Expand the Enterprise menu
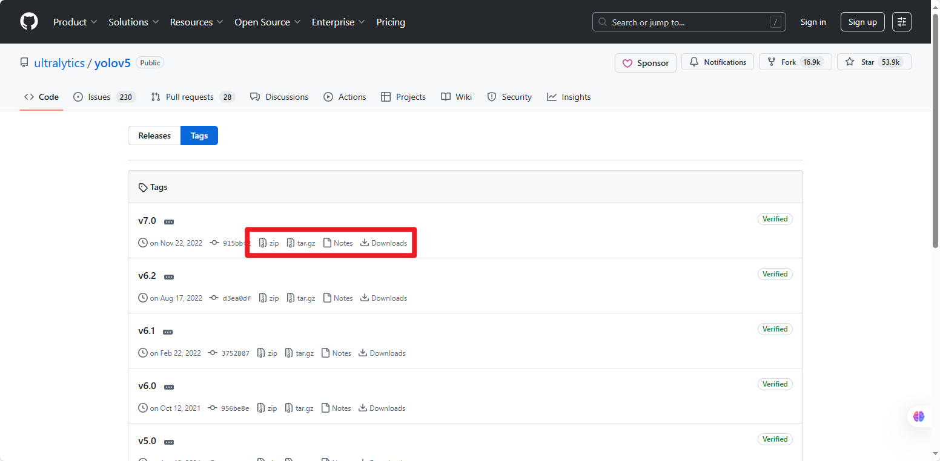 [339, 22]
